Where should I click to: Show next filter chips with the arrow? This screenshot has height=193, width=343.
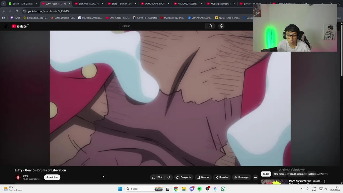tap(322, 174)
